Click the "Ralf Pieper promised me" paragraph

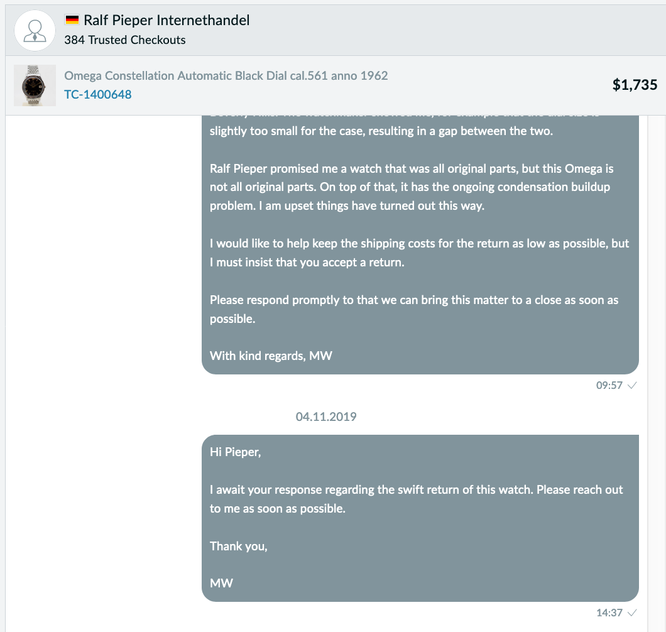[x=412, y=187]
